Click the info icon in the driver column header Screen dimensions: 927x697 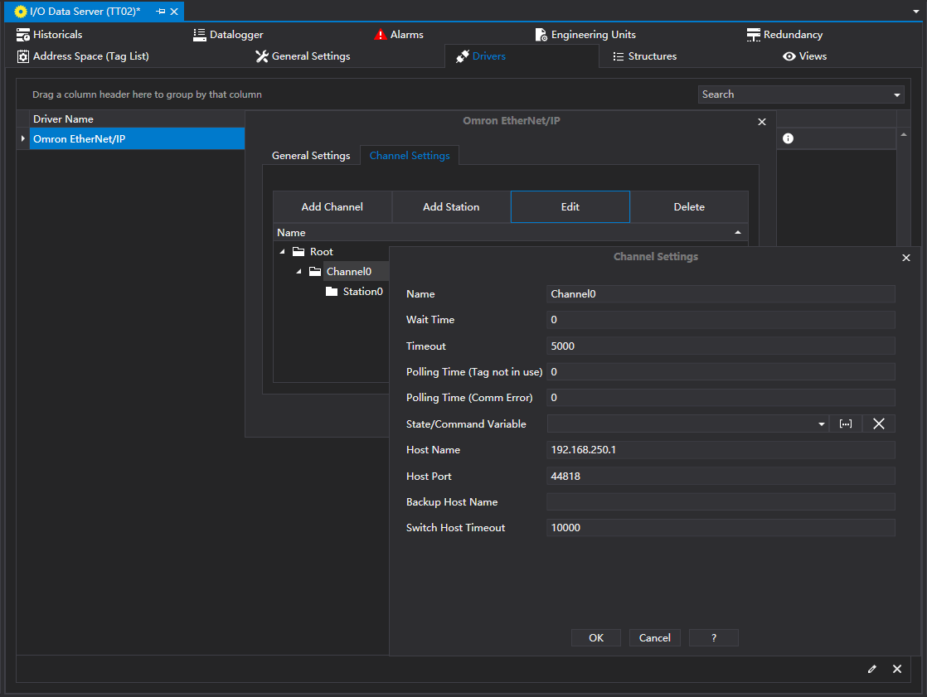click(x=788, y=138)
